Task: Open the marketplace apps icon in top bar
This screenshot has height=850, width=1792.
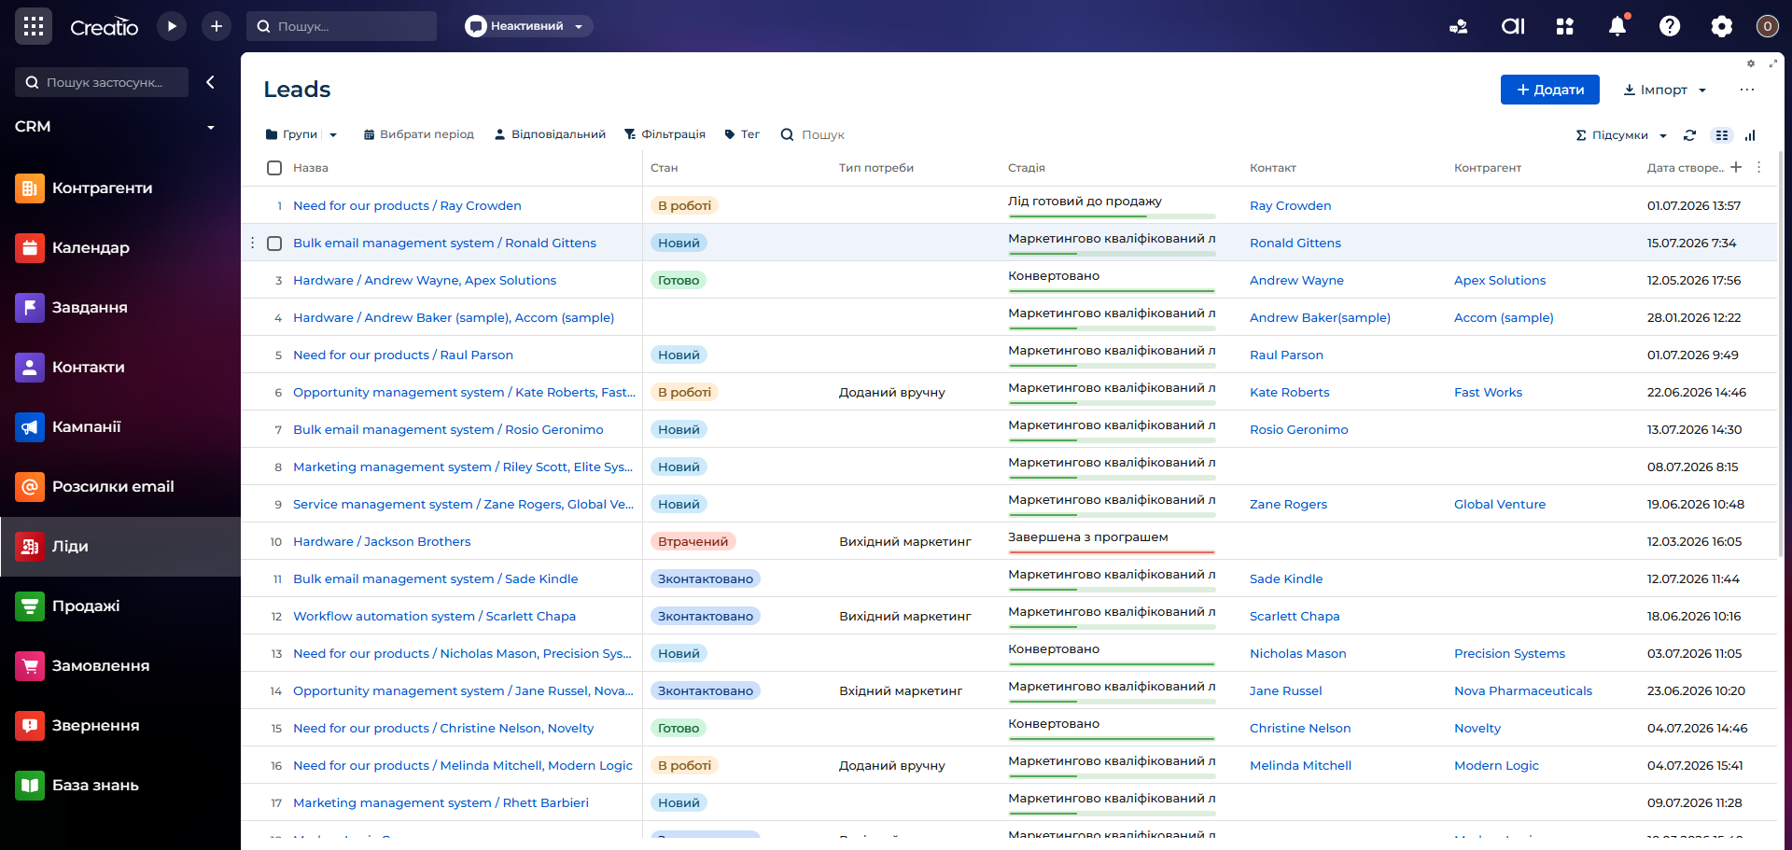Action: (x=1565, y=26)
